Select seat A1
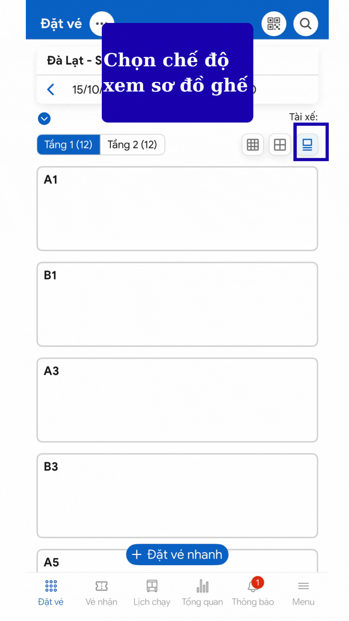 click(177, 209)
